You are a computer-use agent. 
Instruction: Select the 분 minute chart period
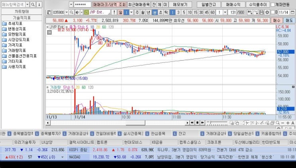coord(155,12)
